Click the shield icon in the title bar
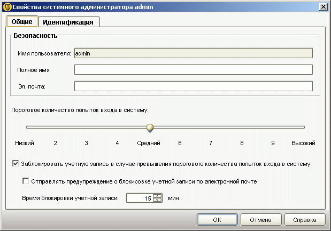 pos(6,6)
